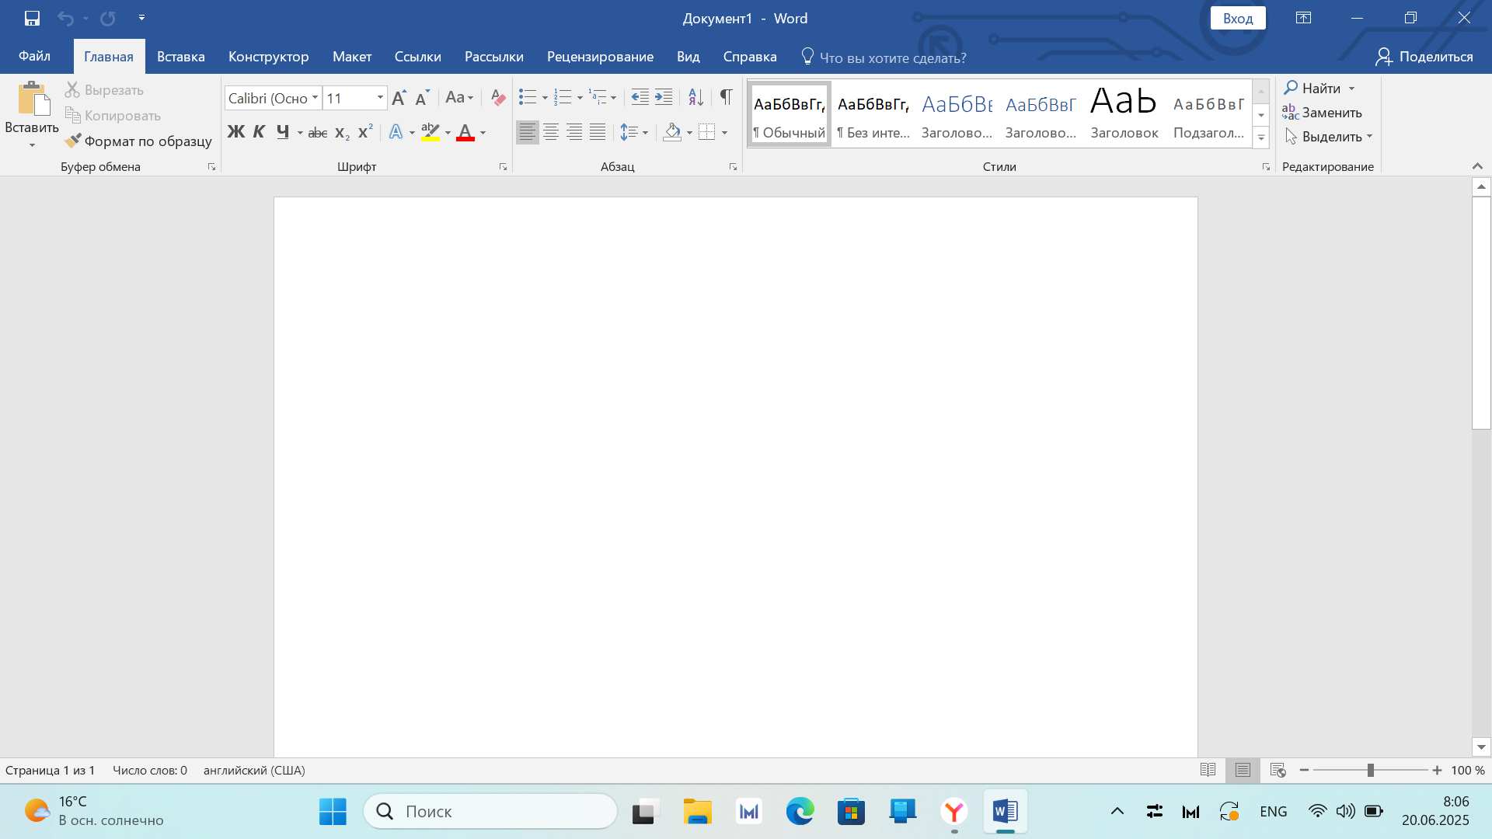Open the Styles pane launcher

click(1266, 167)
